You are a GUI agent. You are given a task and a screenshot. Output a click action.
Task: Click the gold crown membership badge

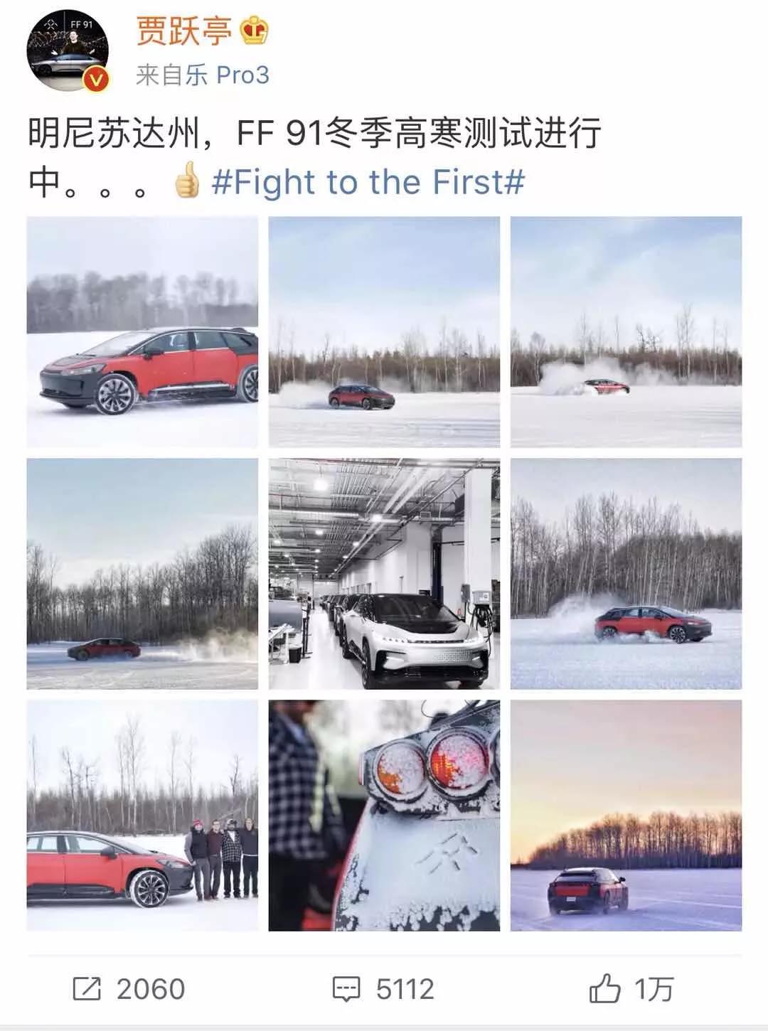[254, 31]
